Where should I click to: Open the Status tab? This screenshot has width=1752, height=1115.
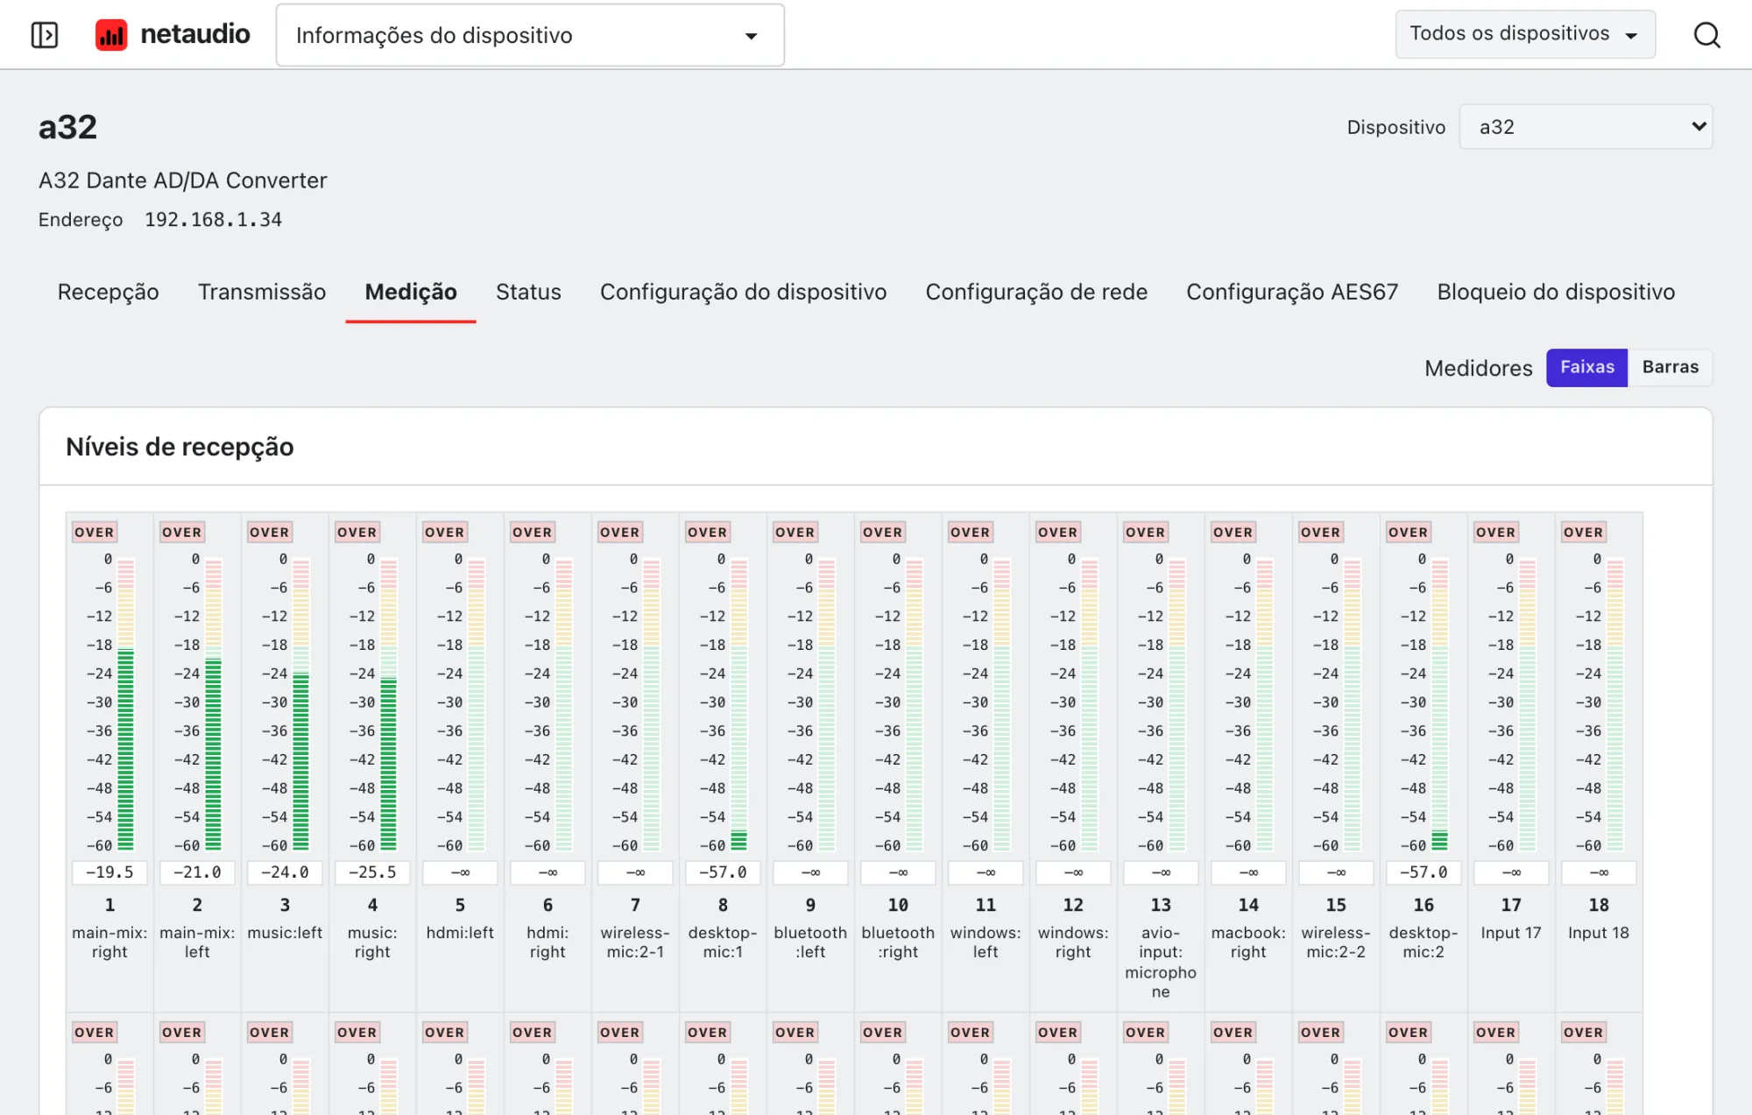pyautogui.click(x=528, y=292)
